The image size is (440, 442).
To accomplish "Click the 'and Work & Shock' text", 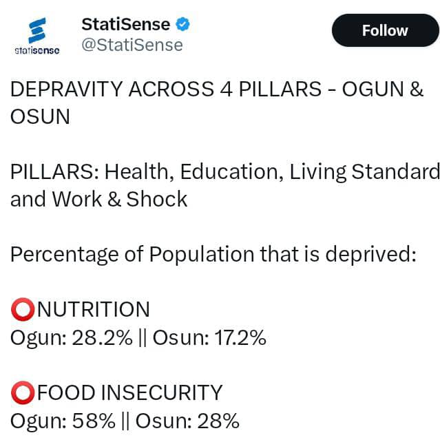I will [x=98, y=199].
